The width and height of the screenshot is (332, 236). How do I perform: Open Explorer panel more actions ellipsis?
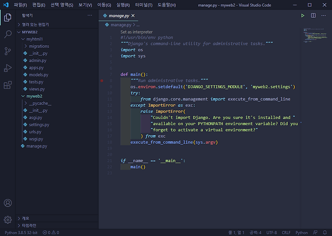[90, 15]
